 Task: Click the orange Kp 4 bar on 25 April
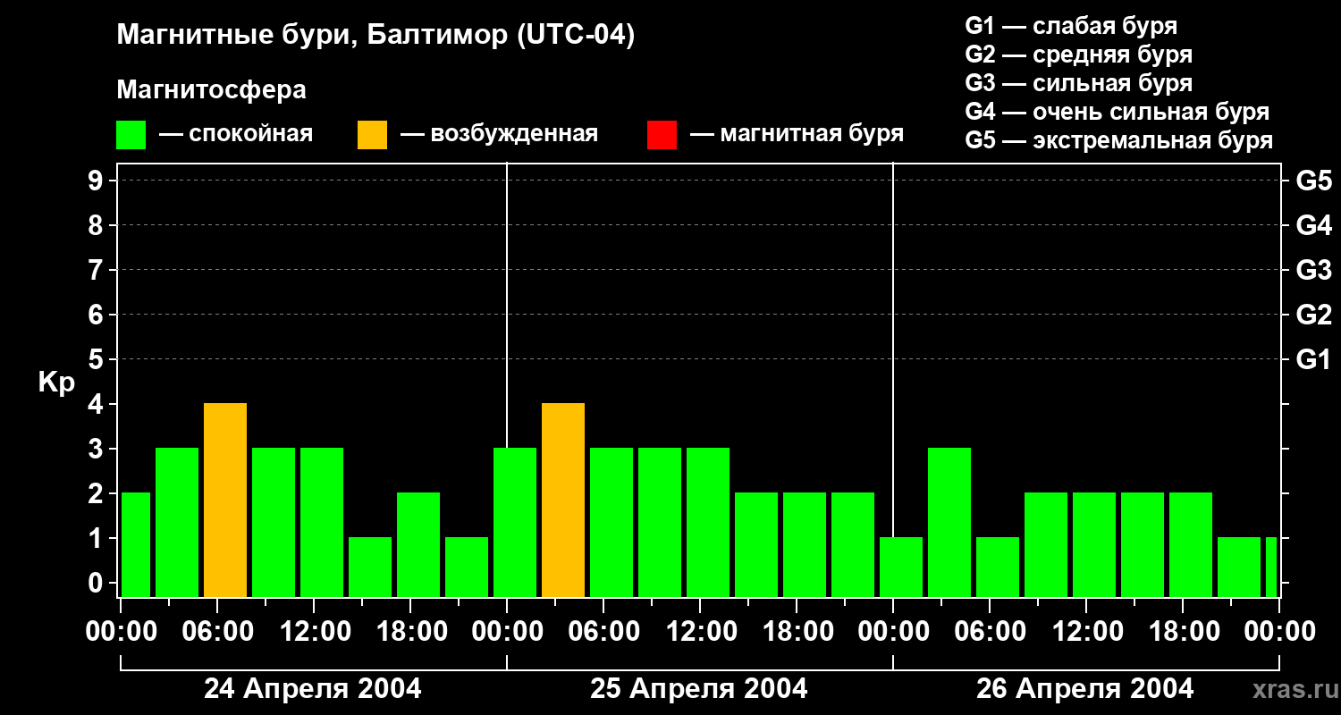(563, 500)
